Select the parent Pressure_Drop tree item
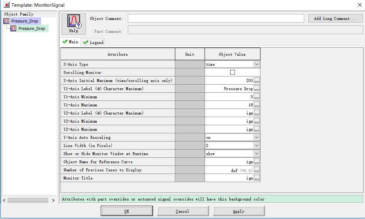The image size is (365, 219). pos(24,21)
